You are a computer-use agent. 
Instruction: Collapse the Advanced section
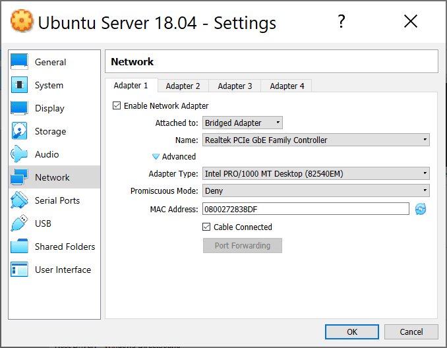pos(156,157)
